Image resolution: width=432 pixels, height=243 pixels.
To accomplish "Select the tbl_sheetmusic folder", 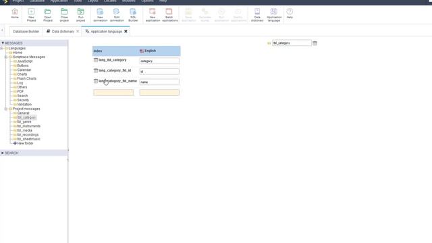I will (28, 139).
